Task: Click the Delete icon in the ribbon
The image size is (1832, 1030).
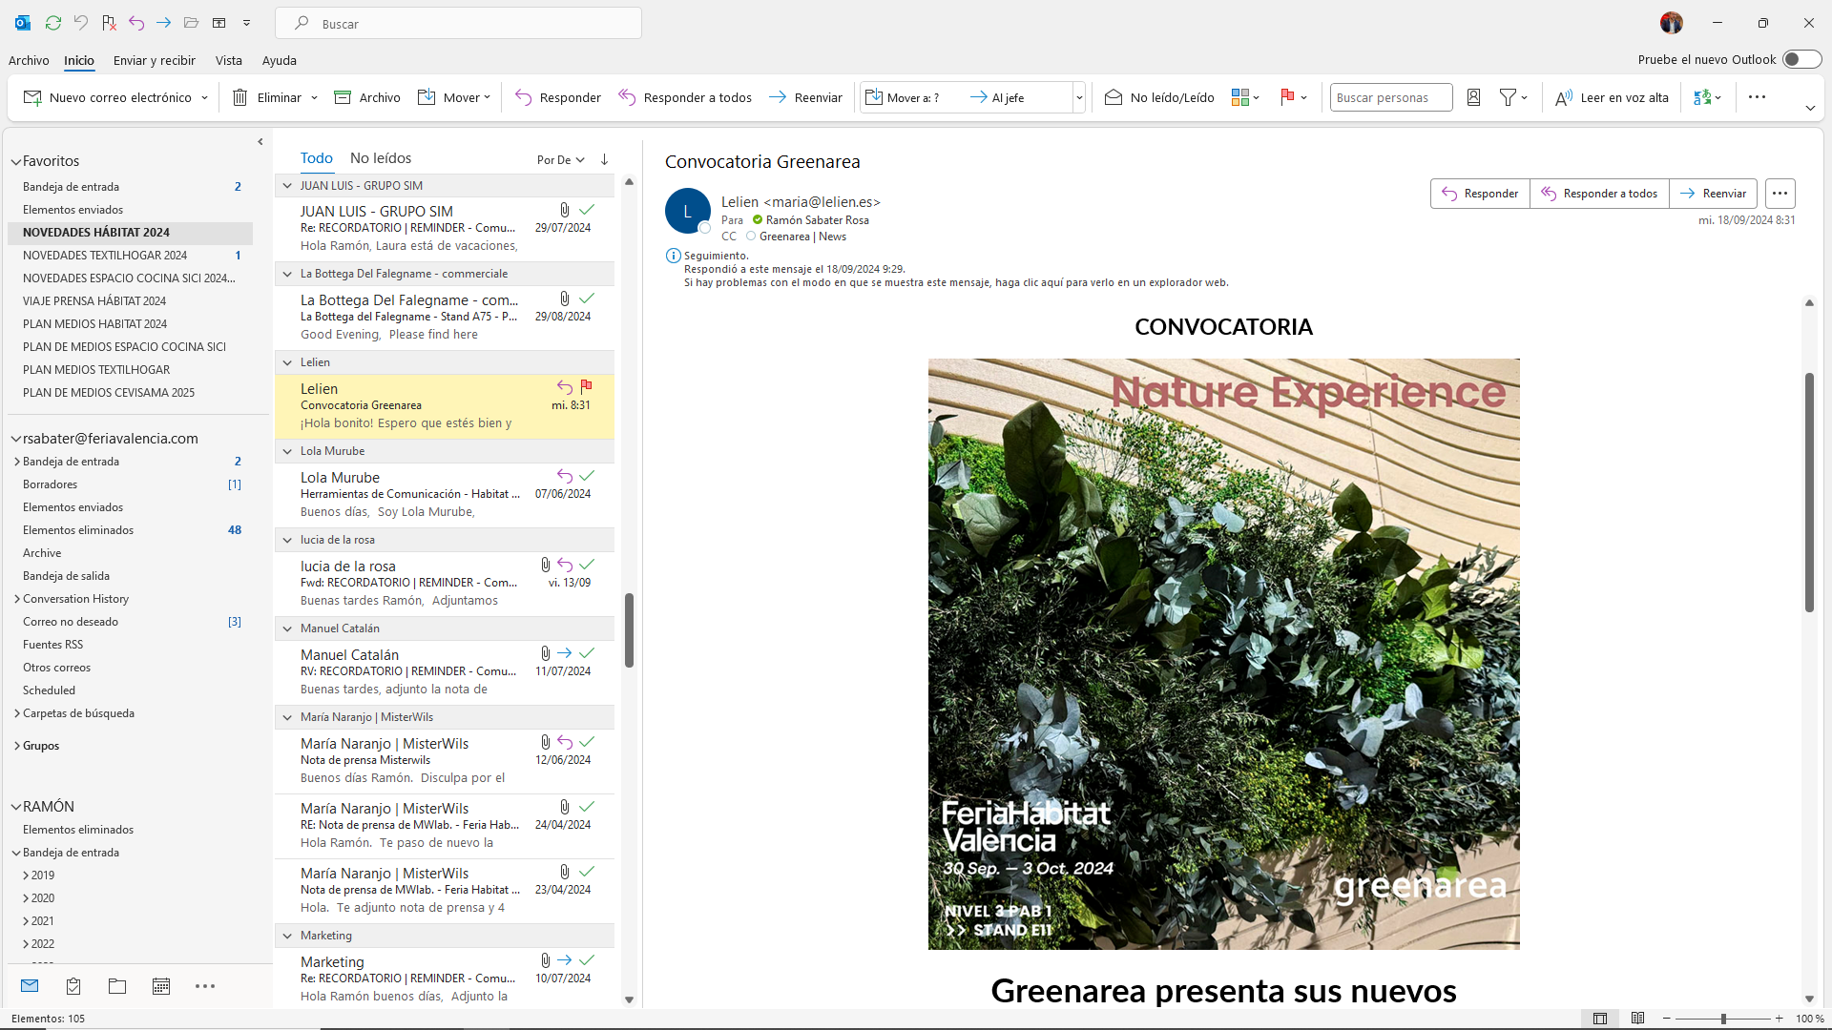Action: coord(240,97)
